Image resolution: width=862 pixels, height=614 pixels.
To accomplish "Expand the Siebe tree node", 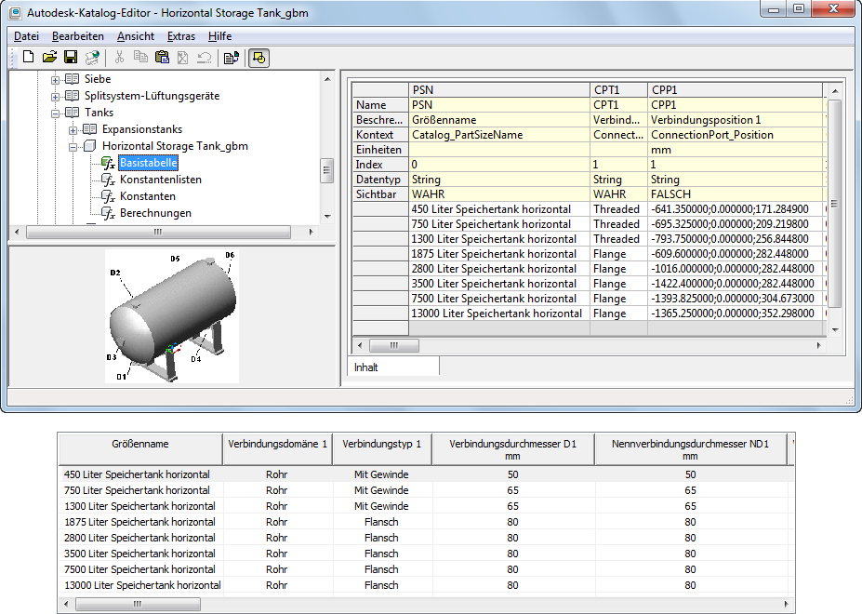I will tap(55, 80).
